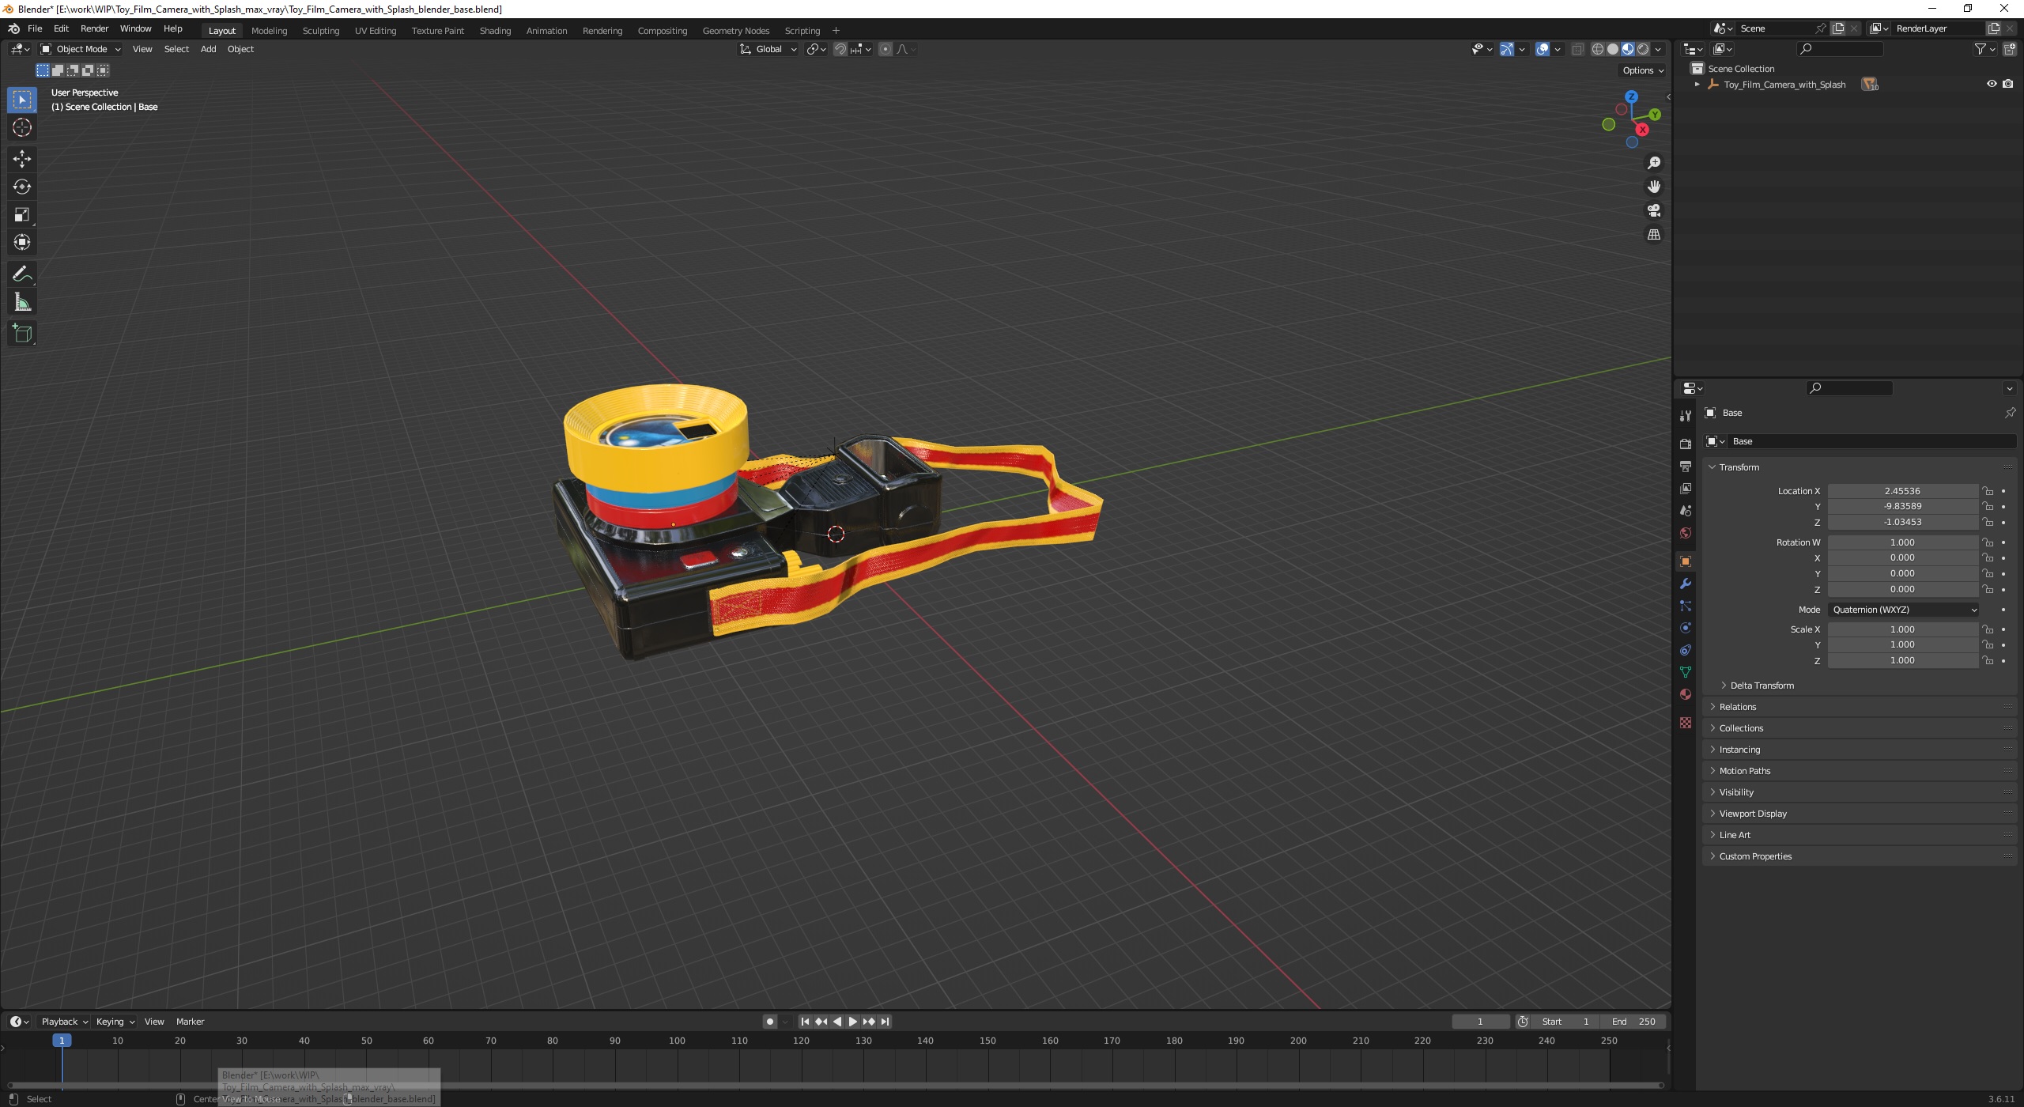Activate the Rotate tool

pos(22,187)
